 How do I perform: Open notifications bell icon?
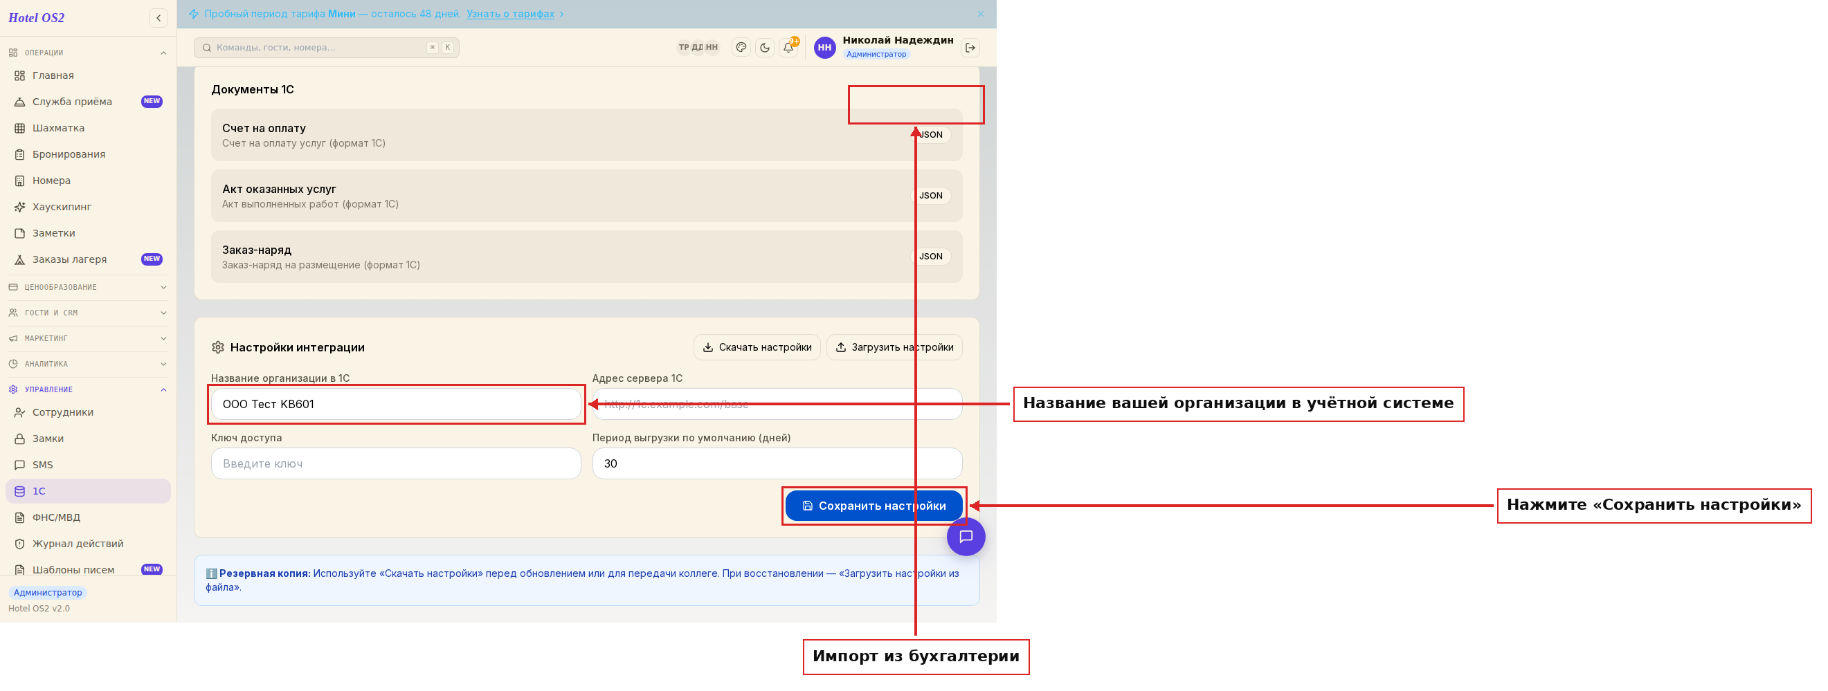tap(788, 48)
